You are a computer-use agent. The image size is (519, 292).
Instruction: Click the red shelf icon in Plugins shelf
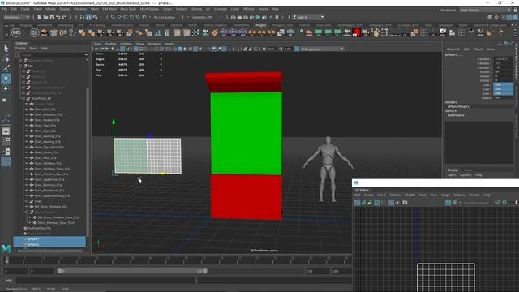(357, 32)
